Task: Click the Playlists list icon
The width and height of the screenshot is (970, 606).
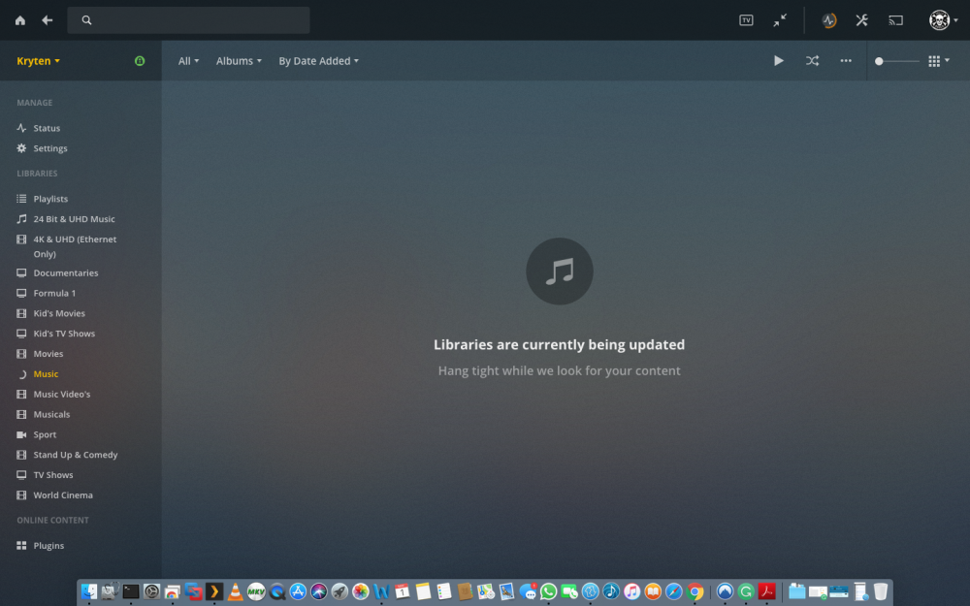Action: (x=21, y=199)
